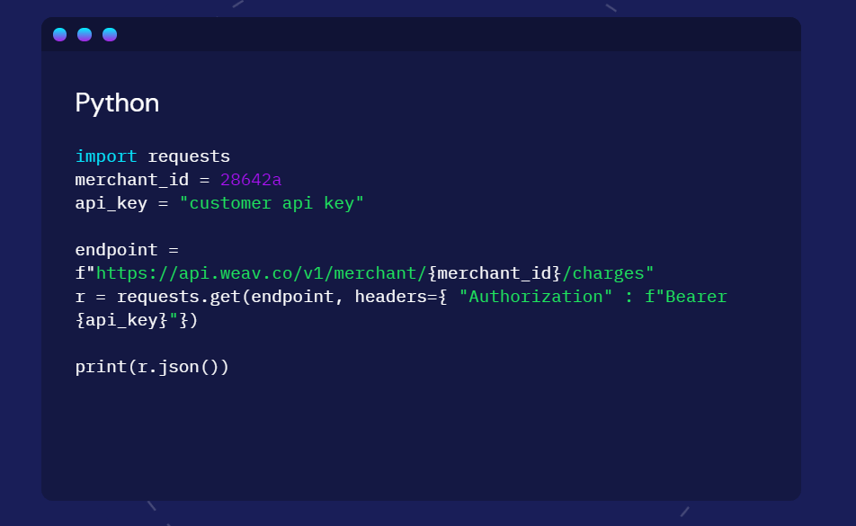Image resolution: width=856 pixels, height=526 pixels.
Task: Click the print(r.json()) line
Action: click(152, 367)
